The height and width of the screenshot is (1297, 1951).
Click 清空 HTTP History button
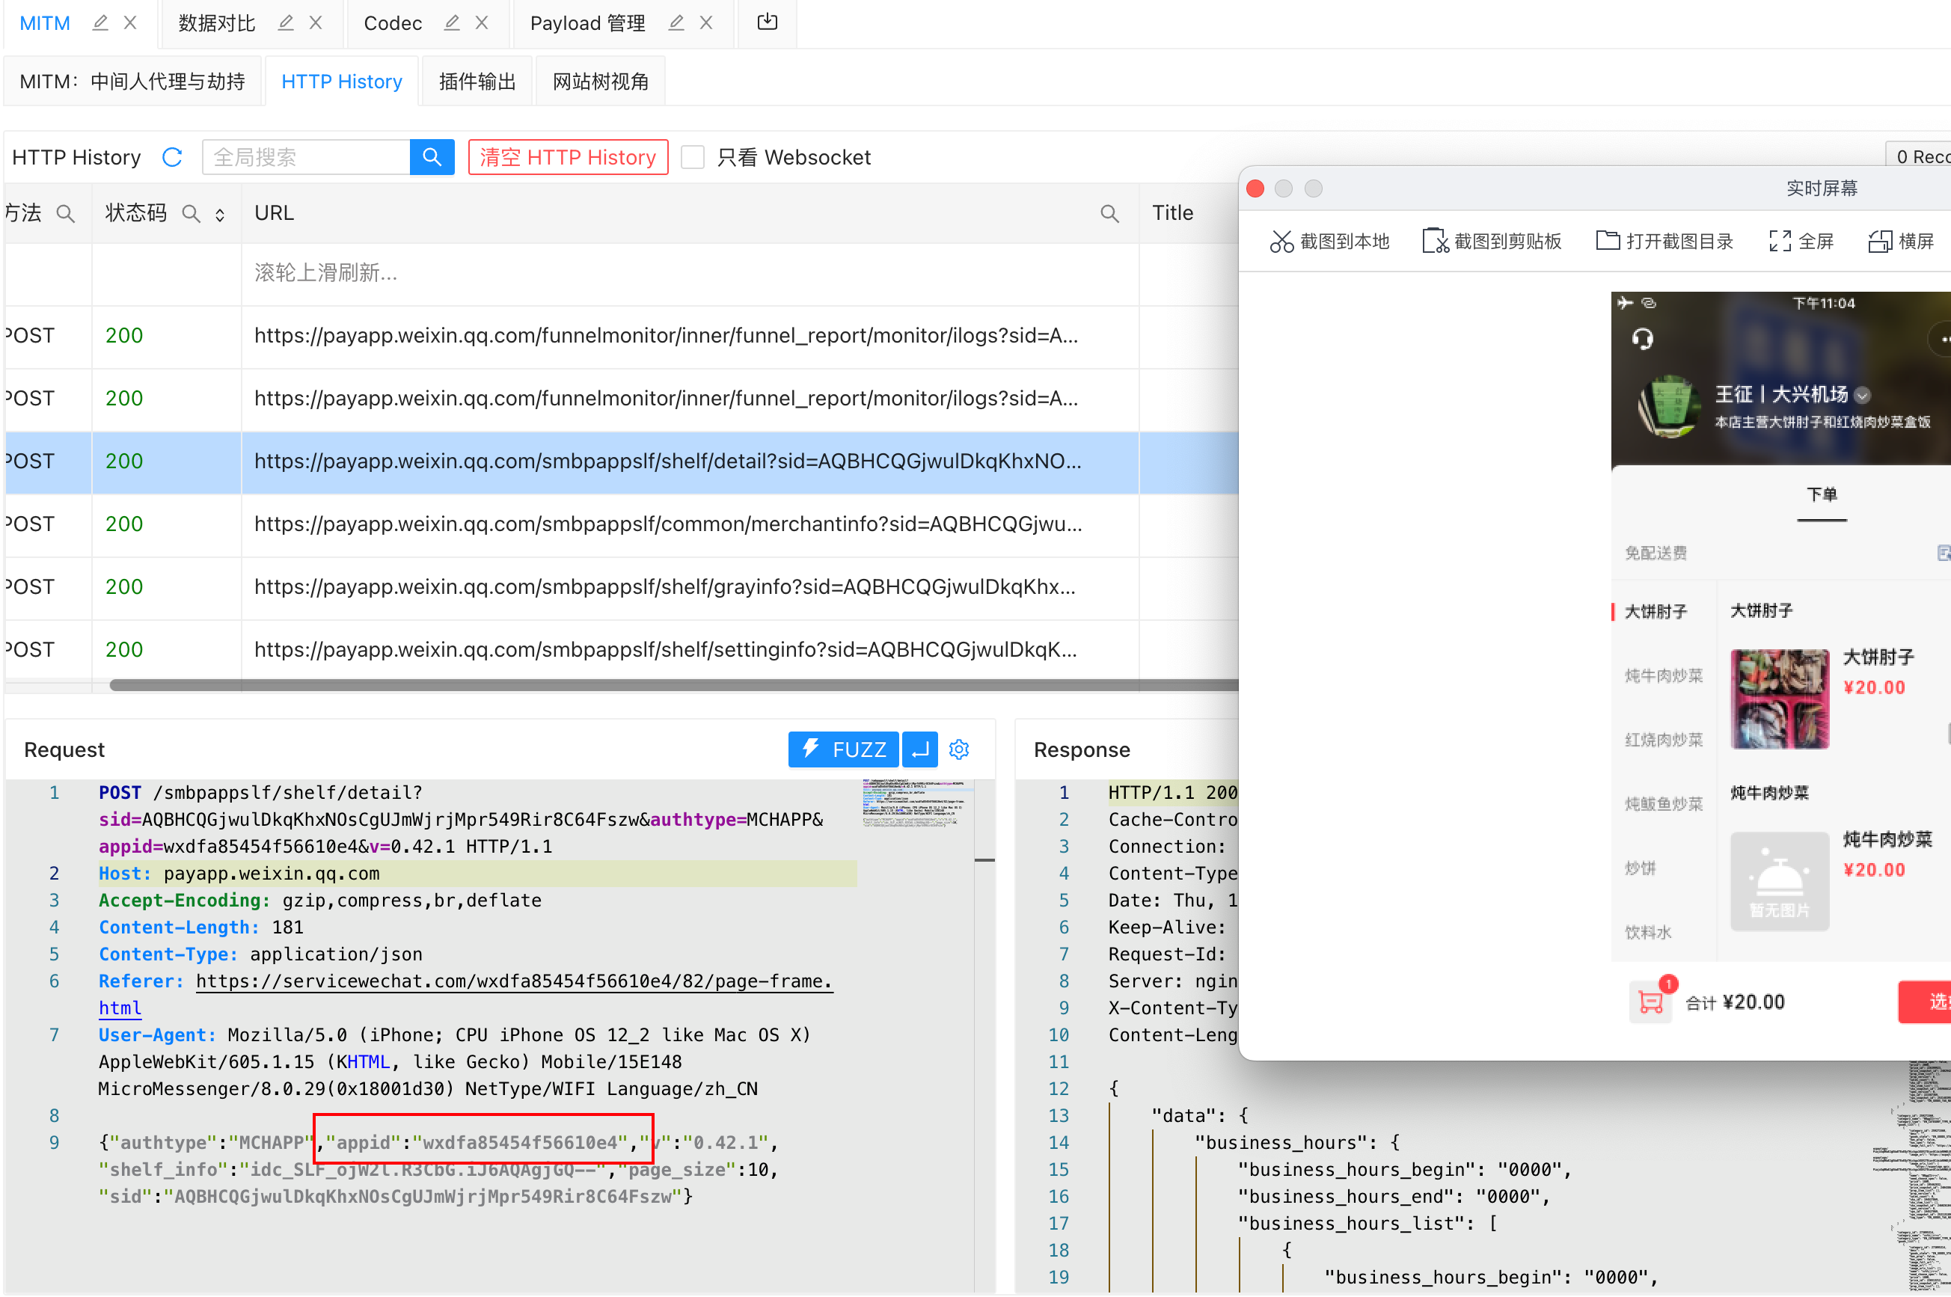point(569,157)
